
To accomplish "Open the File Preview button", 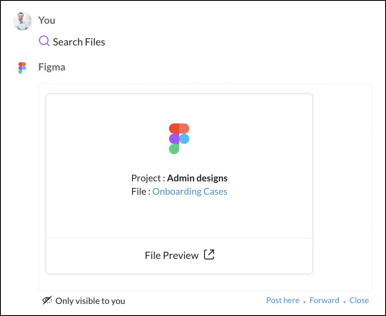I will (172, 256).
